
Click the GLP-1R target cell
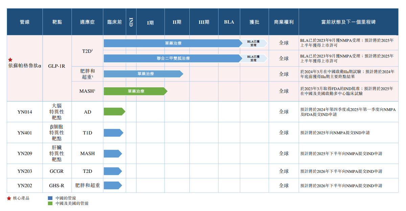point(57,66)
